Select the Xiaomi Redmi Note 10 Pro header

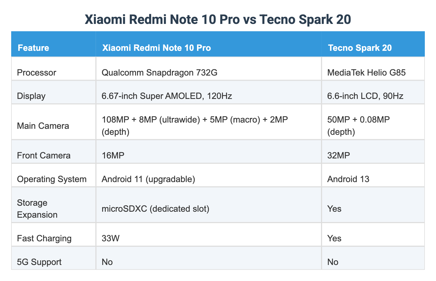tap(209, 44)
